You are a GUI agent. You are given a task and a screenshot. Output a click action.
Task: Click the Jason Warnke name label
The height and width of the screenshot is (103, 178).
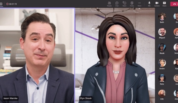10,98
